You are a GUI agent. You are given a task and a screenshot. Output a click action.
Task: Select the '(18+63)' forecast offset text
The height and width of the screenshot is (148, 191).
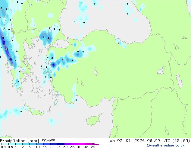pos(181,140)
